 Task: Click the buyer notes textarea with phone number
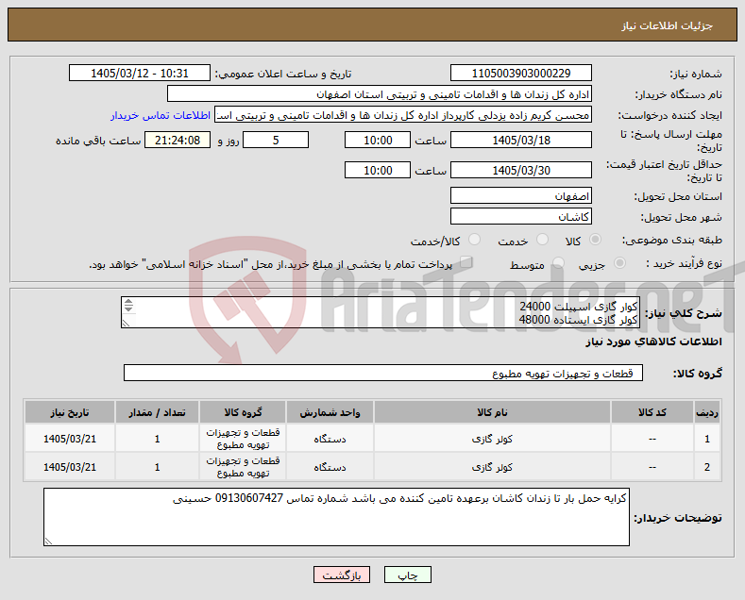click(x=336, y=517)
